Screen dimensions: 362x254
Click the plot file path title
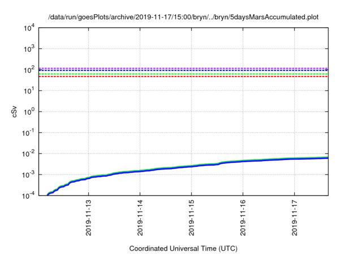click(x=183, y=17)
